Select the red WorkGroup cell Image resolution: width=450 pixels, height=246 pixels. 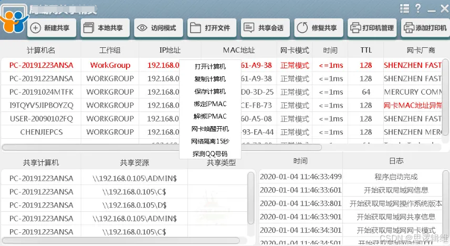110,65
